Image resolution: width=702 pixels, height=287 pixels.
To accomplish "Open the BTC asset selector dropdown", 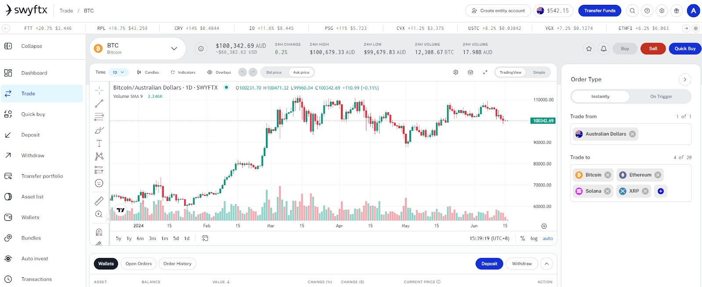I will click(x=138, y=49).
